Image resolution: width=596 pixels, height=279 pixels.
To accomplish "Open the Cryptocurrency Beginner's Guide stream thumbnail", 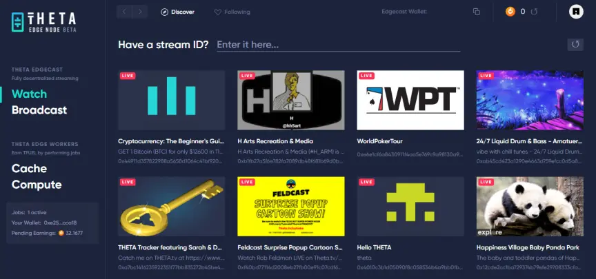I will (x=172, y=100).
